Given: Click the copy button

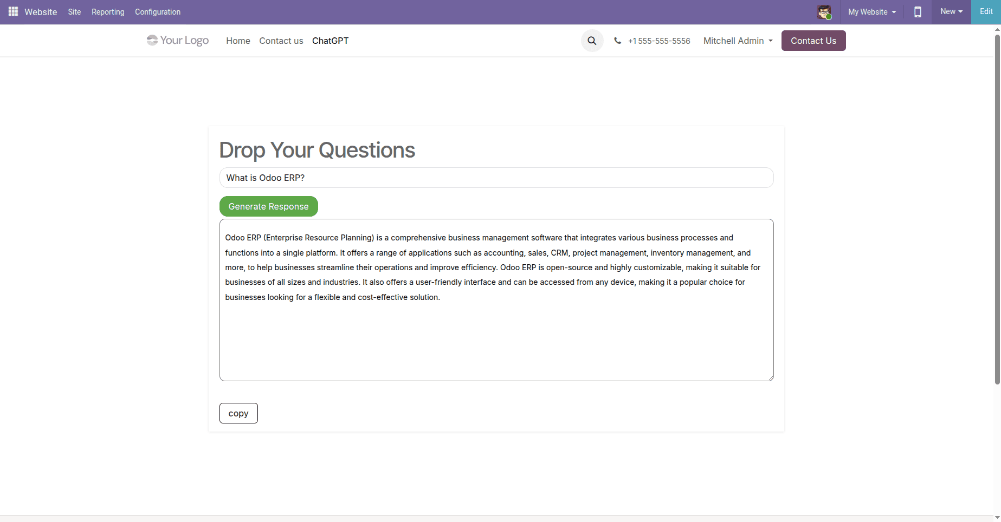Looking at the screenshot, I should [x=238, y=413].
